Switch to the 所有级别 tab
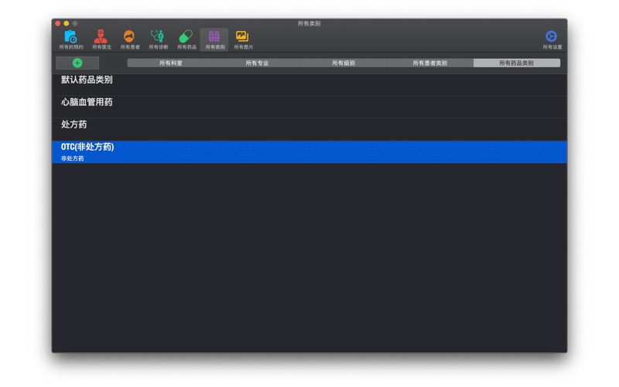Screen dimensions: 619x387 344,63
